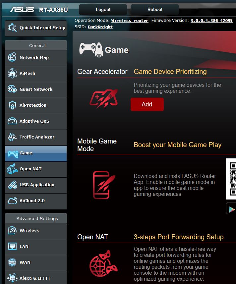Screen dimensions: 236x284
Task: Click Quick Internet Setup gear icon
Action: (x=12, y=28)
